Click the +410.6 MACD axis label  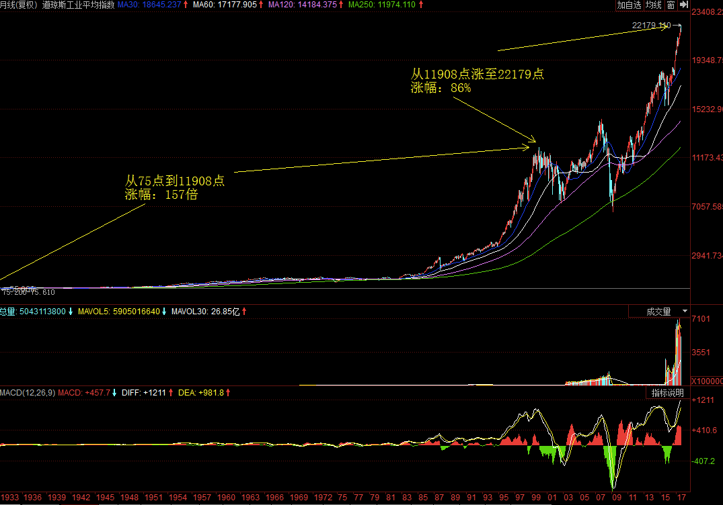pyautogui.click(x=704, y=430)
